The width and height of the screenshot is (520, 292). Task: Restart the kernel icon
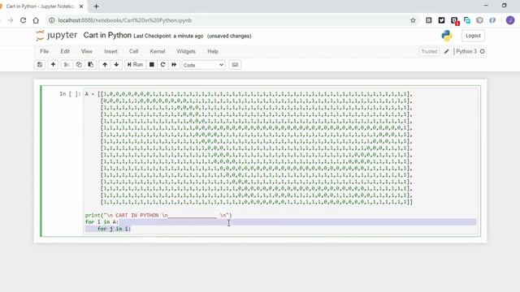(162, 65)
